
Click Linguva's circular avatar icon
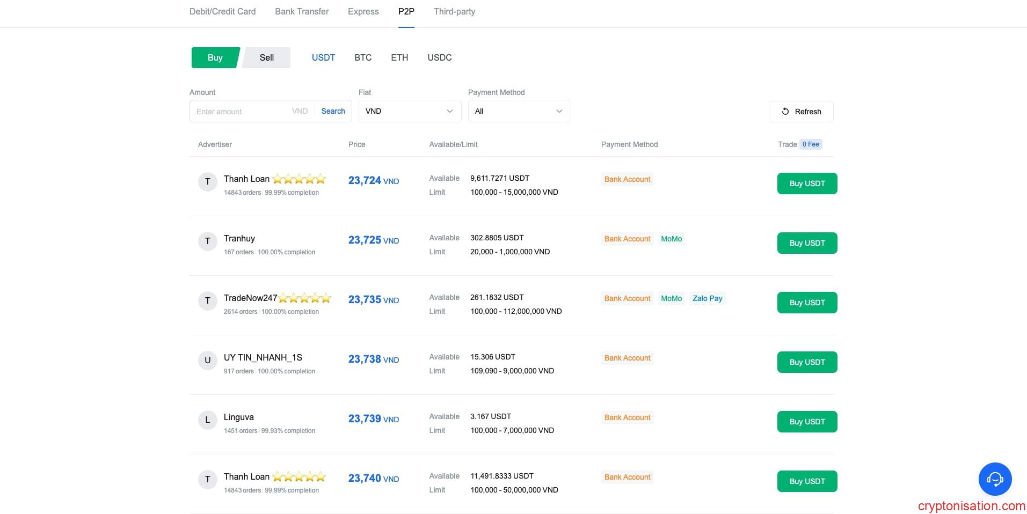(x=207, y=420)
